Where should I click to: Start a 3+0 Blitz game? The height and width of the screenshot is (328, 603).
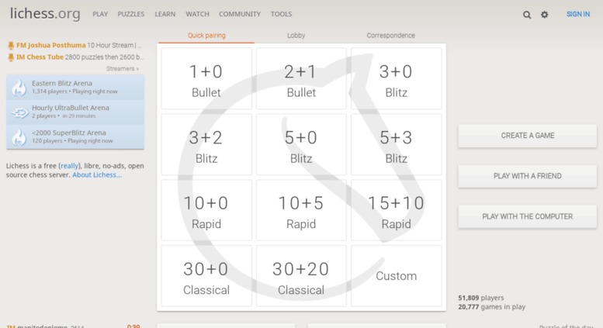click(396, 78)
